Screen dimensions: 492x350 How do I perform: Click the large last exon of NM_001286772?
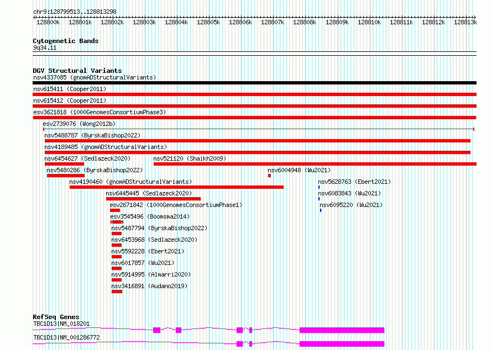pos(342,344)
